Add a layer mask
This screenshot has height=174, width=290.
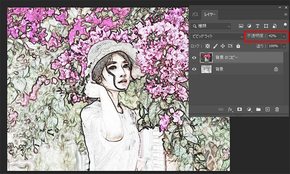tap(240, 109)
